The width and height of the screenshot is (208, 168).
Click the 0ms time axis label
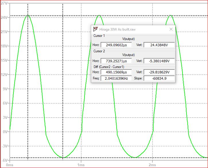tap(9, 165)
